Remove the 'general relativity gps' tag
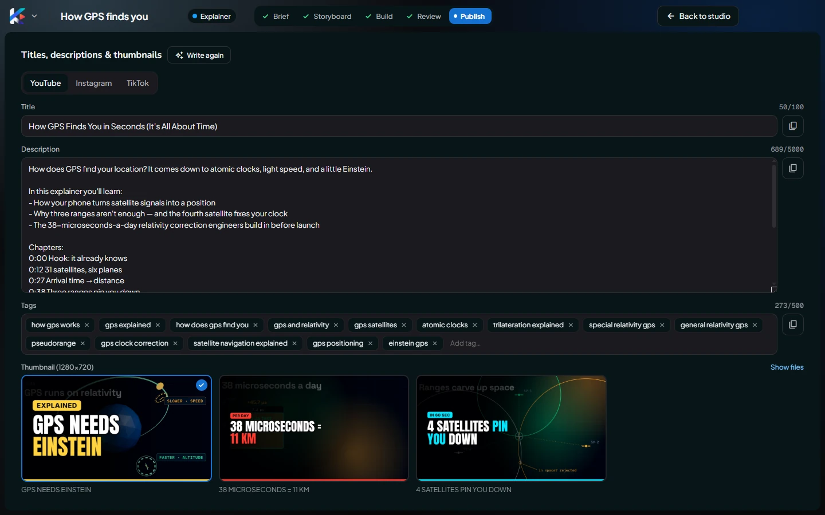This screenshot has width=825, height=515. (x=755, y=325)
